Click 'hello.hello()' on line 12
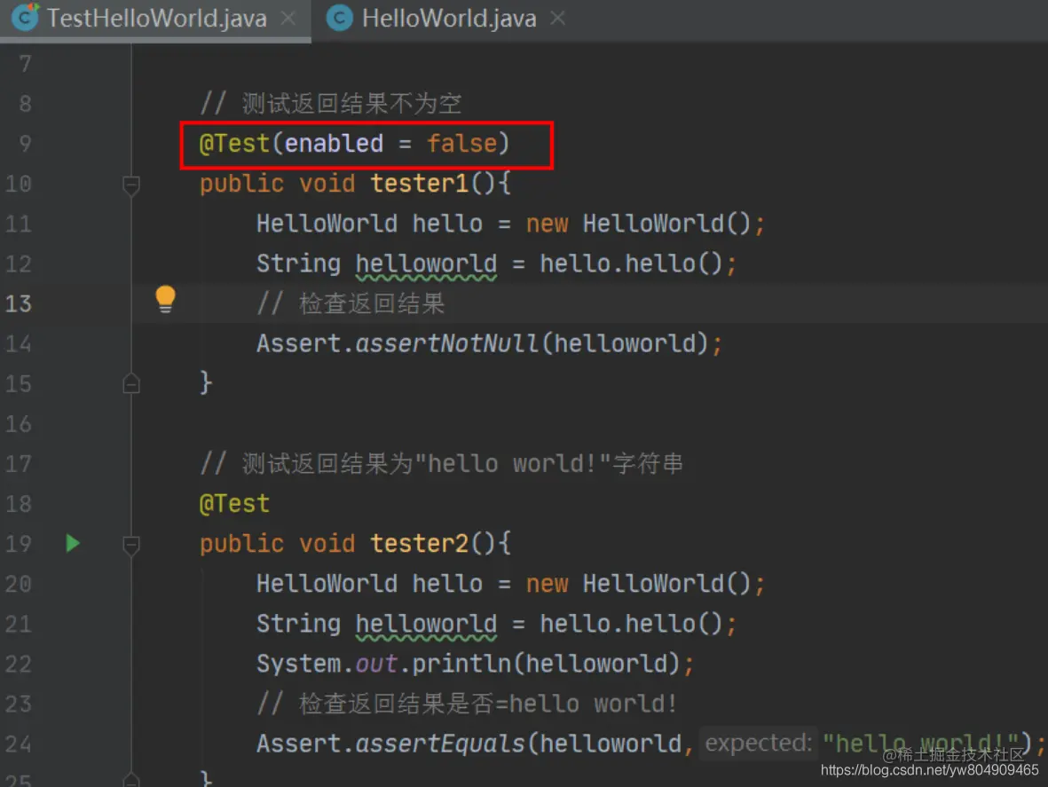Image resolution: width=1048 pixels, height=787 pixels. pos(631,264)
